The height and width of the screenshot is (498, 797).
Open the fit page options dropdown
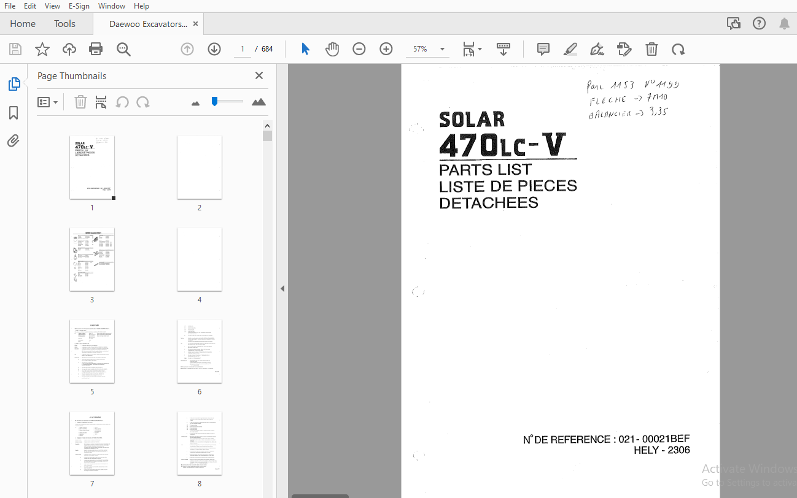(x=472, y=49)
